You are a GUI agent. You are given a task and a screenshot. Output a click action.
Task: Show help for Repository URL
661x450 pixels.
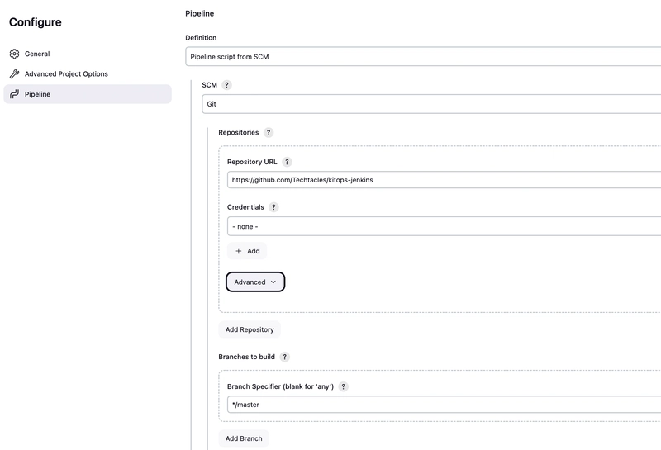point(288,162)
